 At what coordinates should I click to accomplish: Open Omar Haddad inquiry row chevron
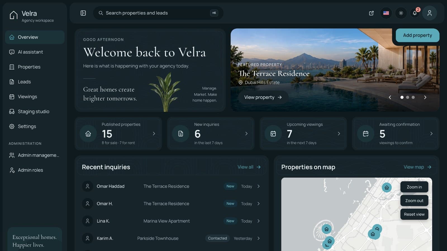[x=259, y=186]
